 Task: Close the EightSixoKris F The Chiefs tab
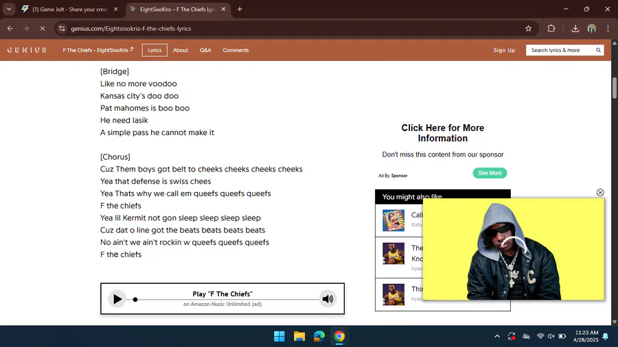[223, 9]
